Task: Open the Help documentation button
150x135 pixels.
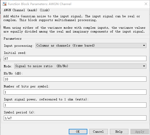Action: pos(119,131)
